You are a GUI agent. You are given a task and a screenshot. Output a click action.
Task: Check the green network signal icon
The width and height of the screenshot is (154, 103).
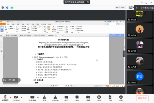(12, 7)
